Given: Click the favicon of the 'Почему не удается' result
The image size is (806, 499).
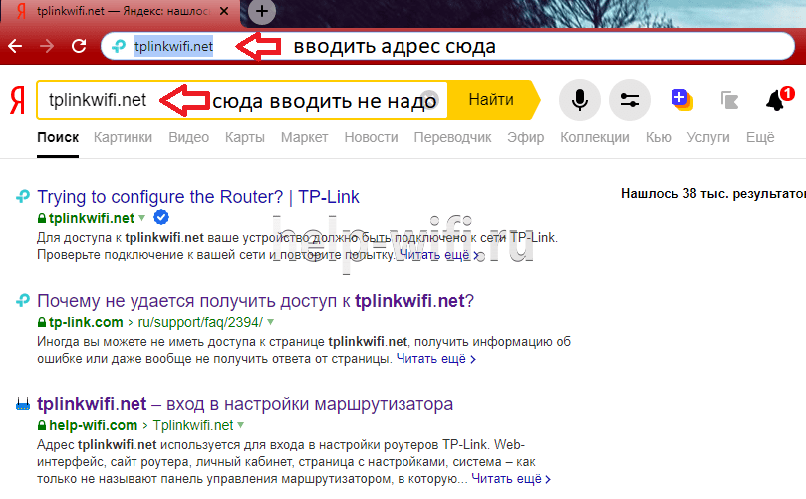Looking at the screenshot, I should (23, 300).
